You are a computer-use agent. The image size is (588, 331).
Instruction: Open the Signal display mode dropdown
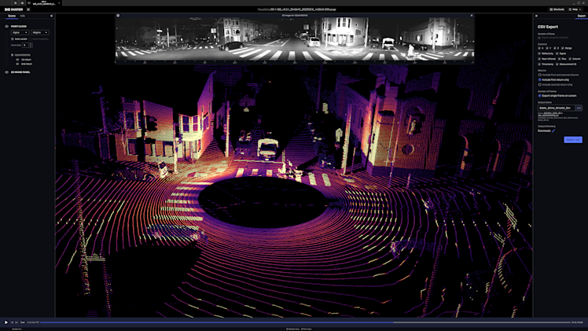(20, 32)
